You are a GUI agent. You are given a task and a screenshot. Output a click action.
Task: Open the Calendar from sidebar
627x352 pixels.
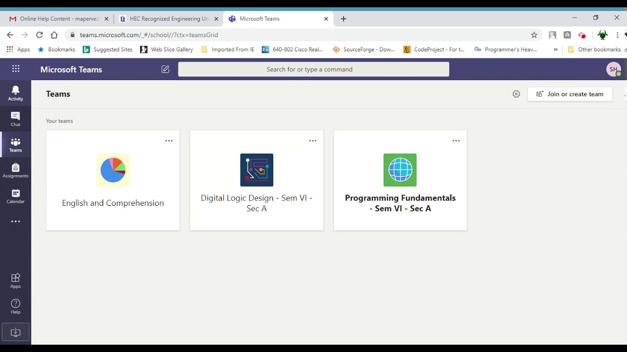(x=16, y=196)
